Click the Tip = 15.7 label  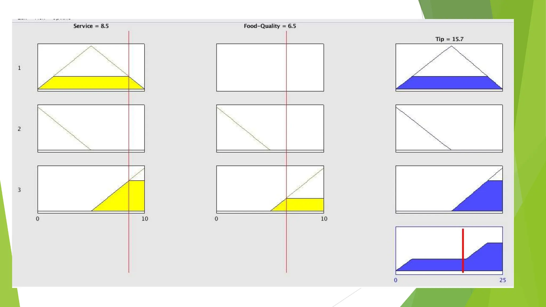(x=449, y=39)
